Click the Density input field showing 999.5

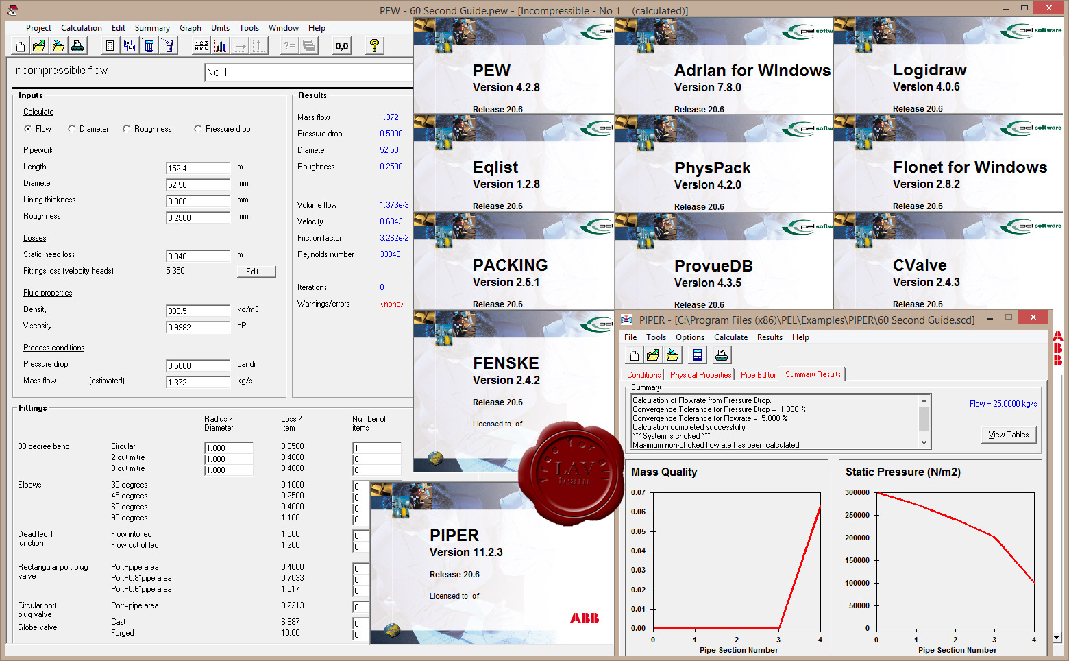198,311
